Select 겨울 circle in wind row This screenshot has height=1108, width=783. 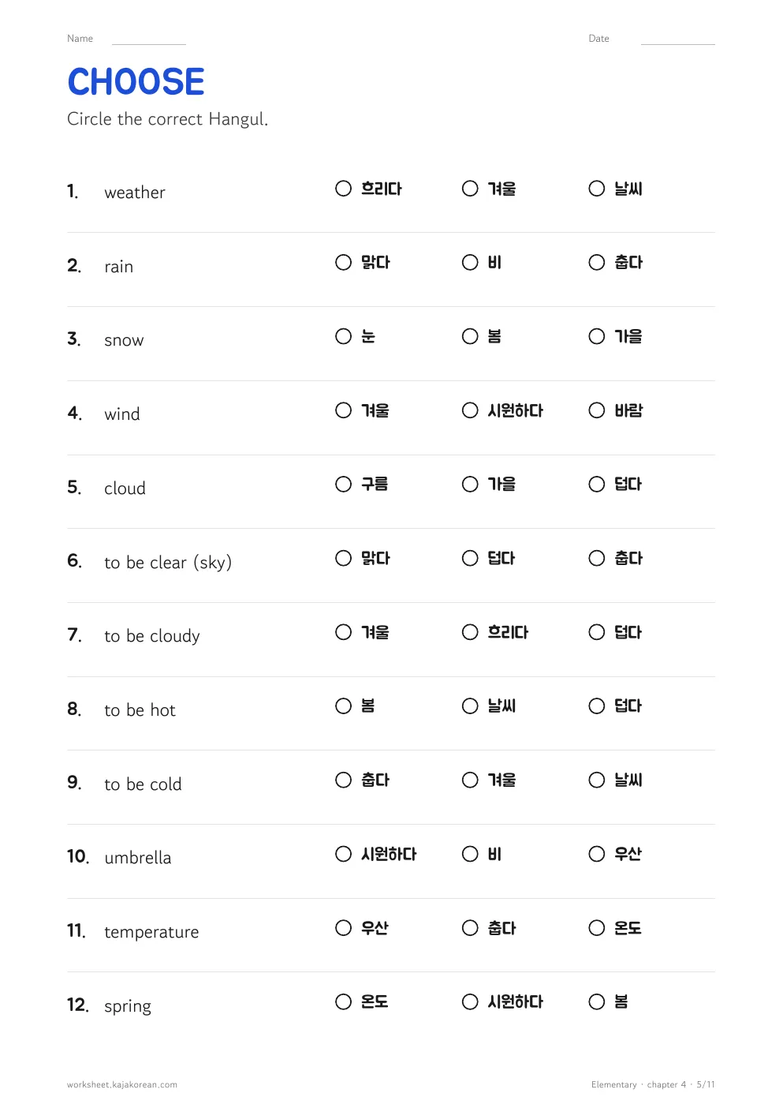(x=343, y=410)
